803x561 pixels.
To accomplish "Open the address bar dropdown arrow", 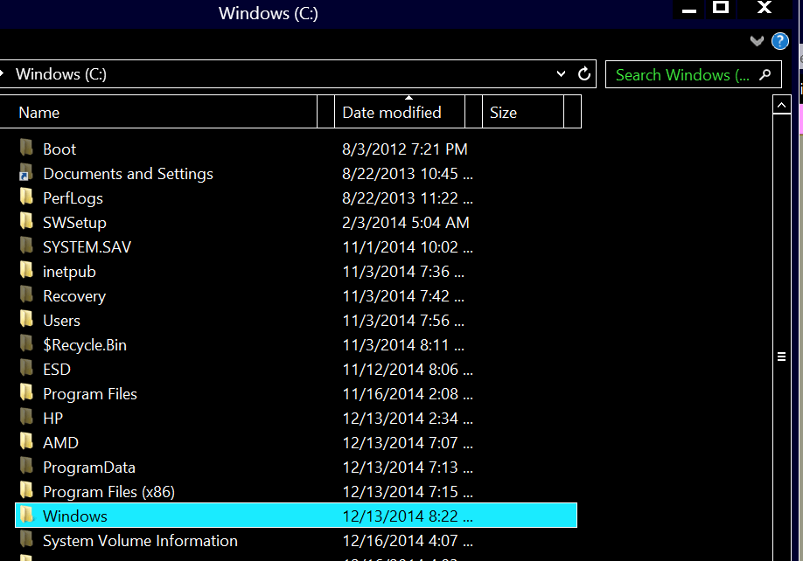I will coord(561,74).
